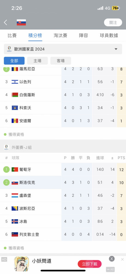Tap the Euro 2024 logo in dropdown
Image resolution: width=126 pixels, height=274 pixels.
pyautogui.click(x=9, y=49)
